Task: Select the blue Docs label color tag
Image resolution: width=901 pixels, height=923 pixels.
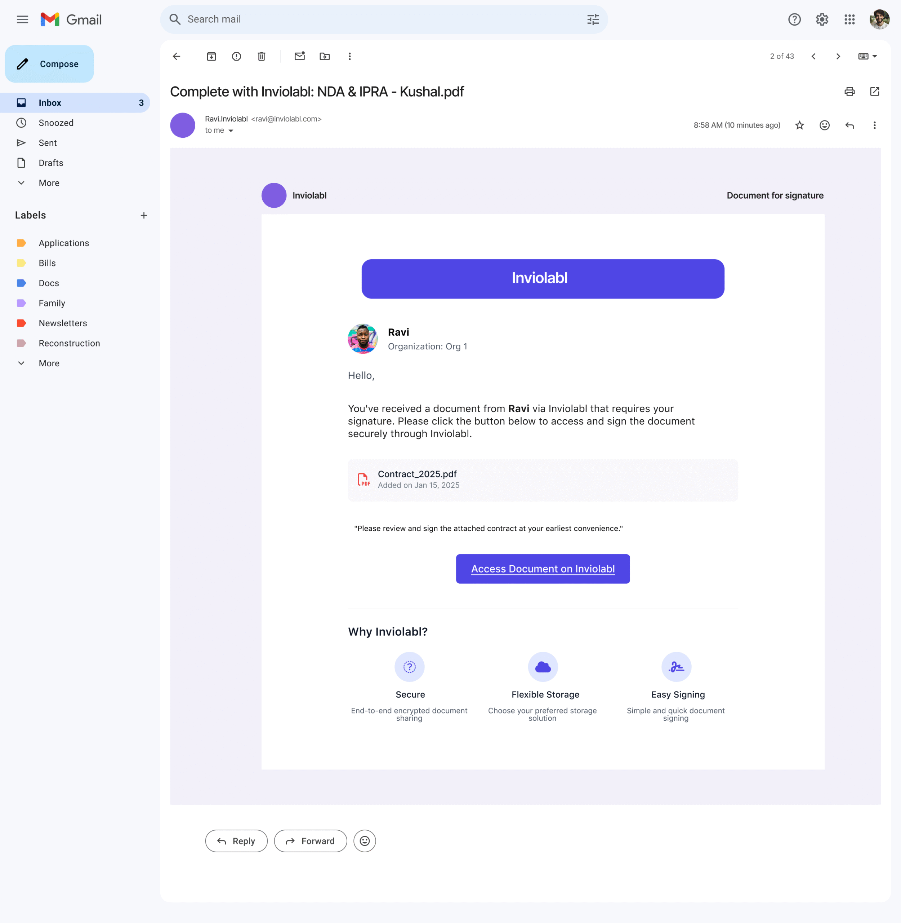Action: point(21,283)
